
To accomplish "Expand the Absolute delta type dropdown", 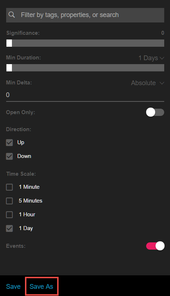I will coord(148,83).
